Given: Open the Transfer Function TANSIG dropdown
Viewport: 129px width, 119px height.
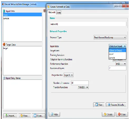Looking at the screenshot, I should coord(83,87).
